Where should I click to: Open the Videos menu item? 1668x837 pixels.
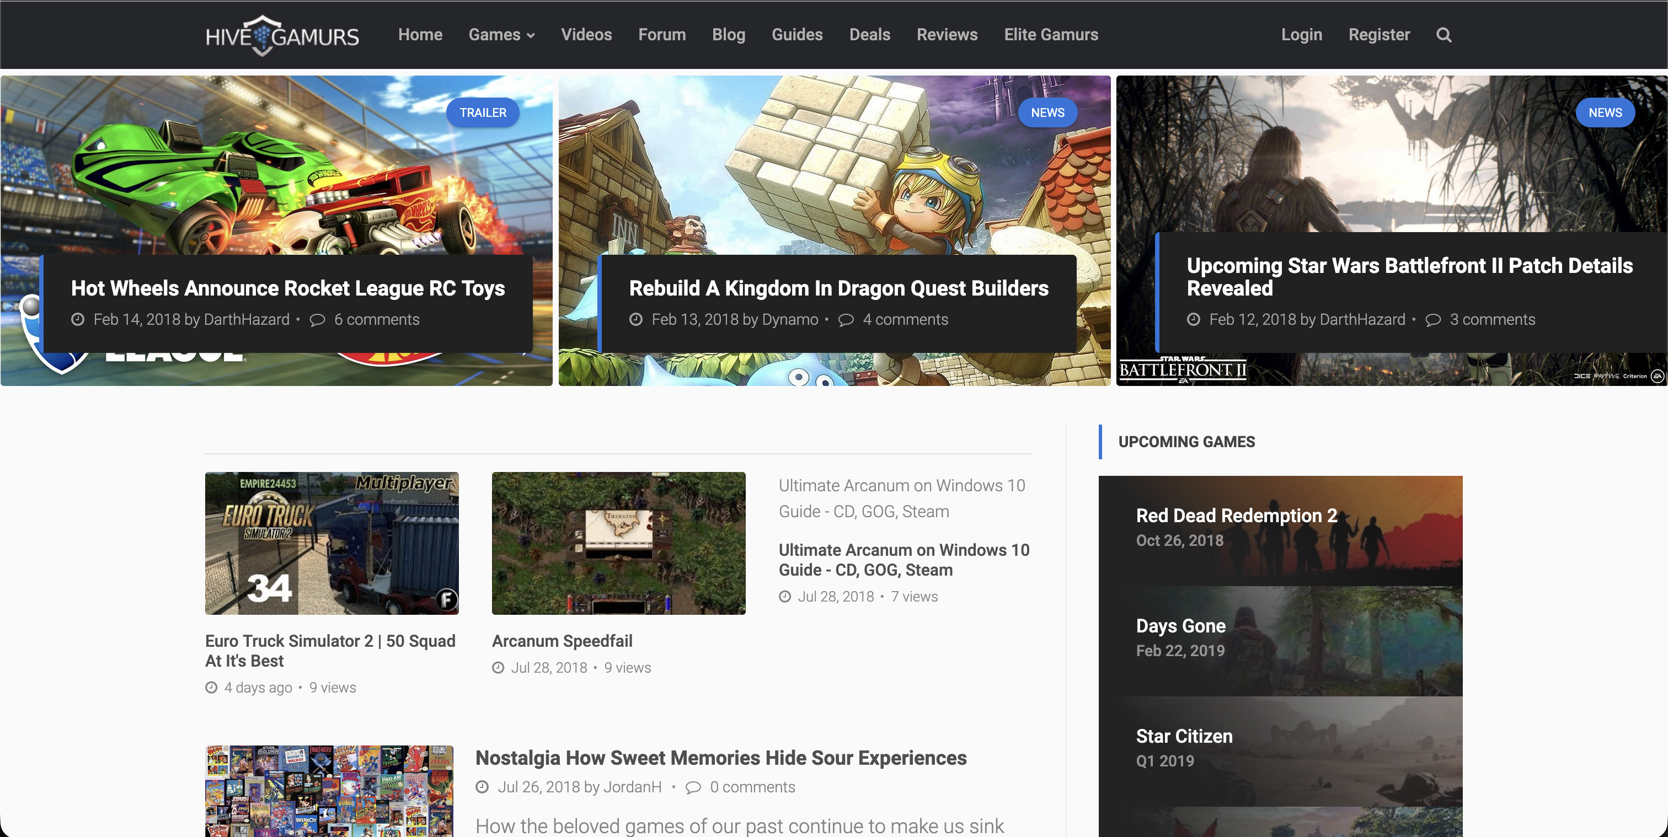(x=586, y=35)
